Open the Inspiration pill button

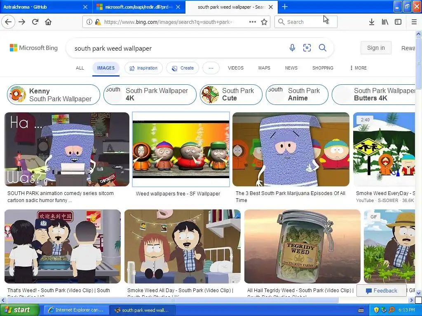point(143,68)
